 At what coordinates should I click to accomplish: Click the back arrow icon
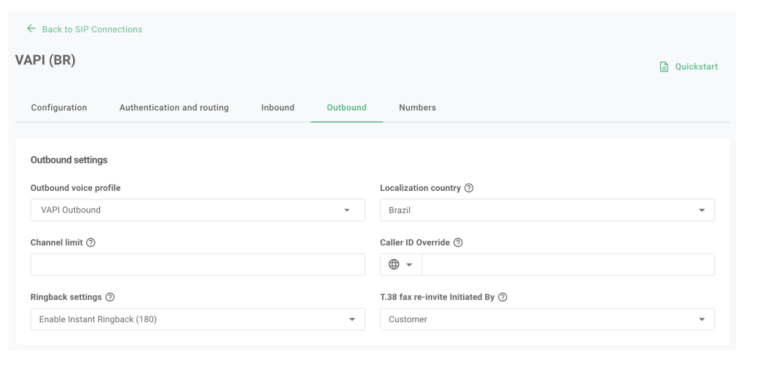[x=31, y=29]
